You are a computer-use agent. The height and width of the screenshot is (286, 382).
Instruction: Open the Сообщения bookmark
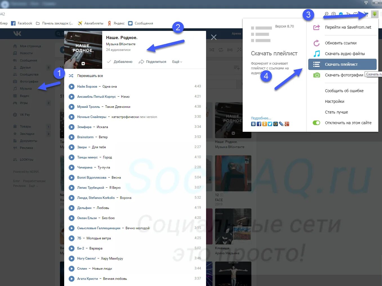pyautogui.click(x=140, y=23)
